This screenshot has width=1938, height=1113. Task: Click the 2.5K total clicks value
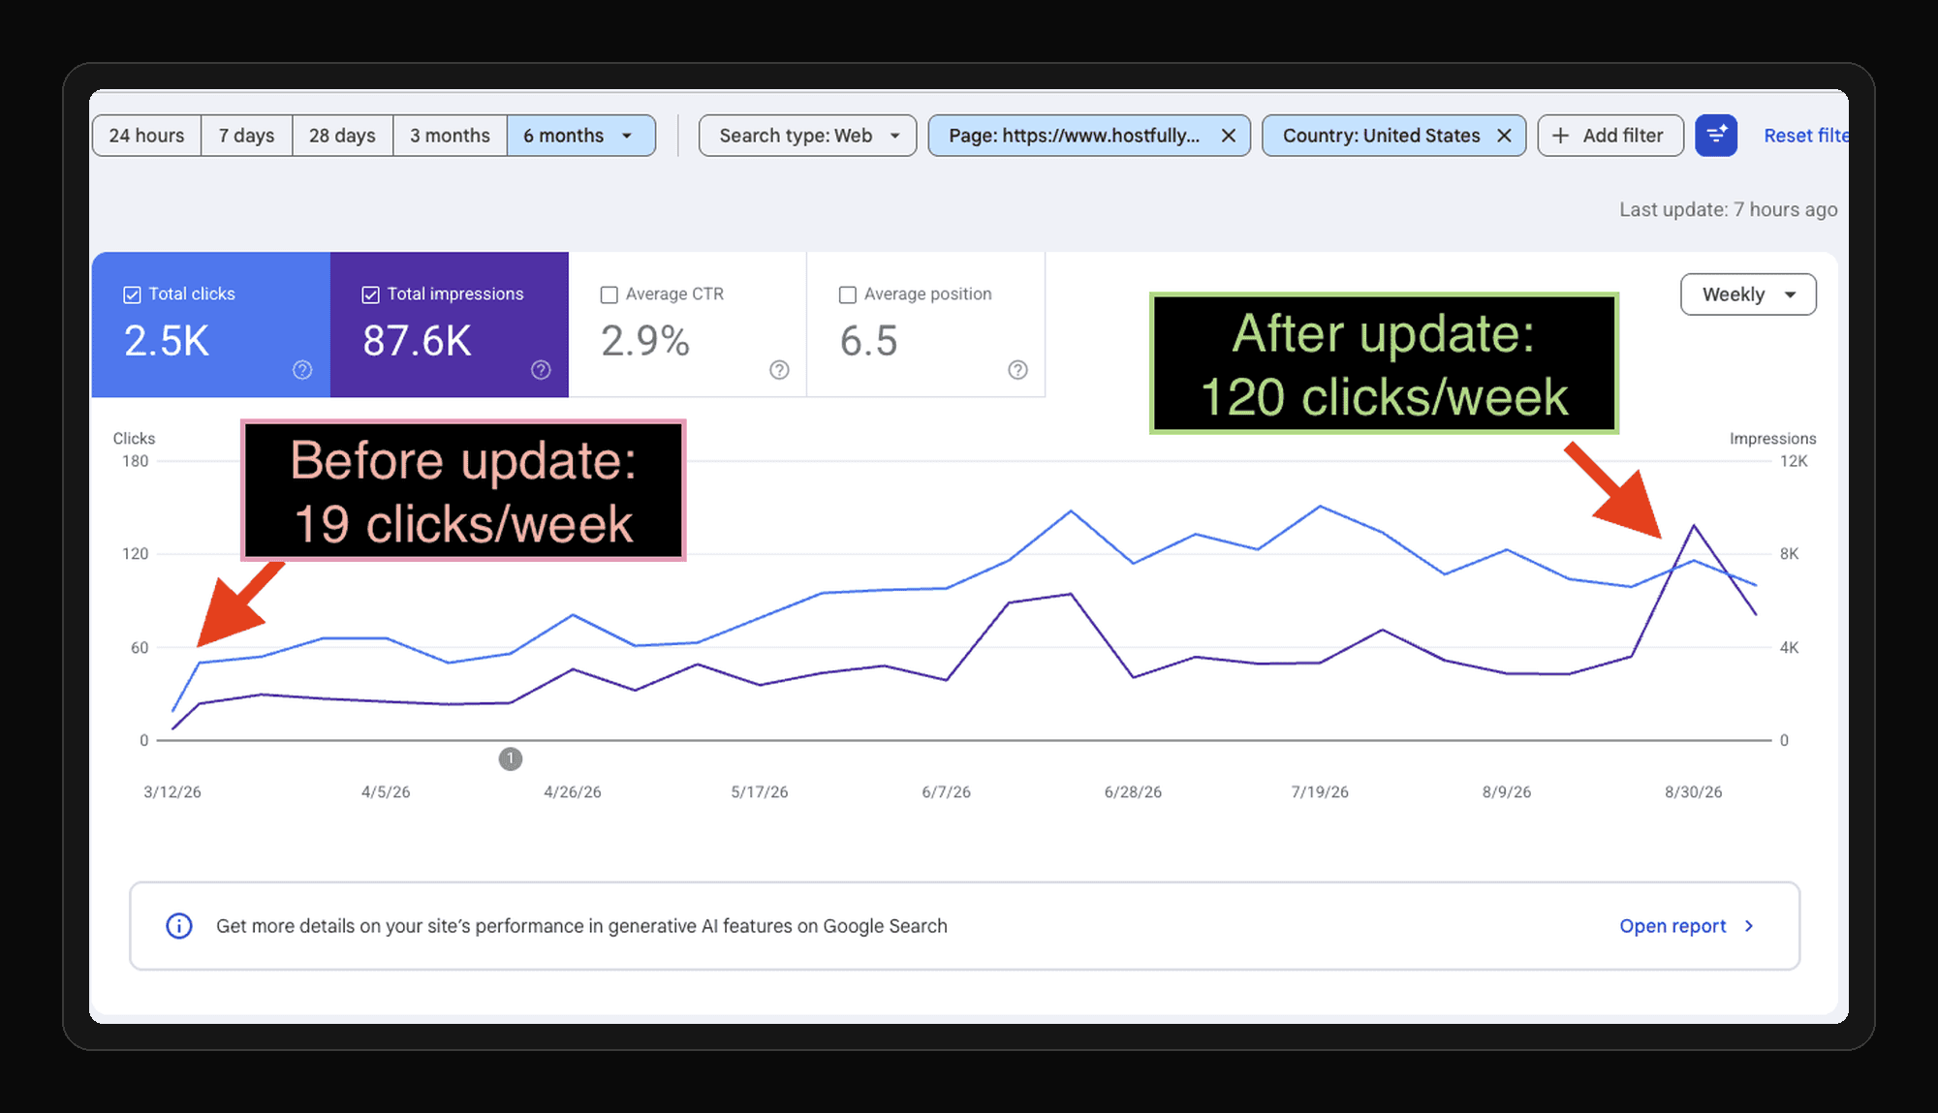(167, 341)
